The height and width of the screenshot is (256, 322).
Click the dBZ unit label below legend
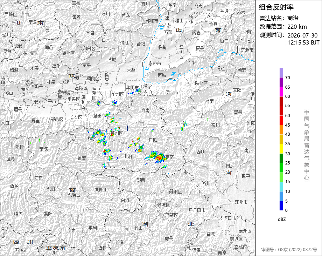pyautogui.click(x=282, y=219)
